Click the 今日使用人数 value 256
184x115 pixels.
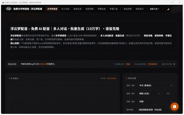click(128, 64)
